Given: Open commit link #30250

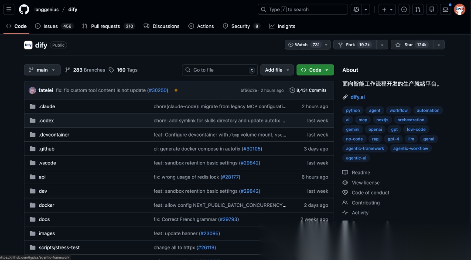Looking at the screenshot, I should [x=157, y=90].
